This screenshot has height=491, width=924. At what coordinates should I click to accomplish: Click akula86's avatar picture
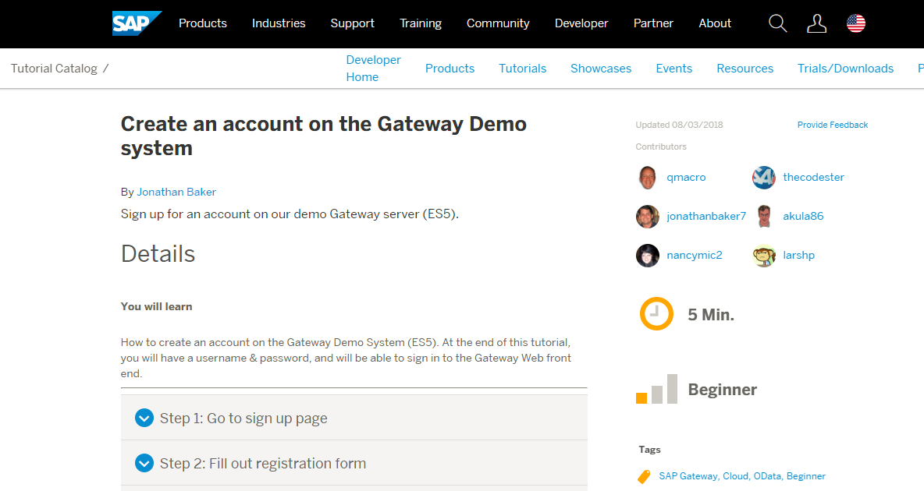tap(764, 216)
